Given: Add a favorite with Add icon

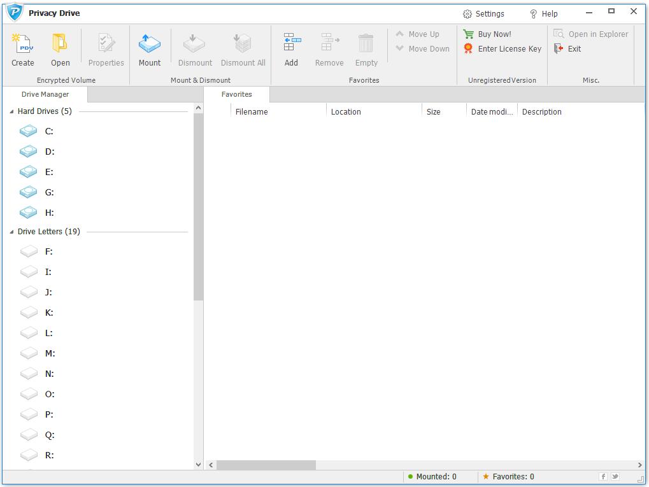Looking at the screenshot, I should (x=292, y=43).
